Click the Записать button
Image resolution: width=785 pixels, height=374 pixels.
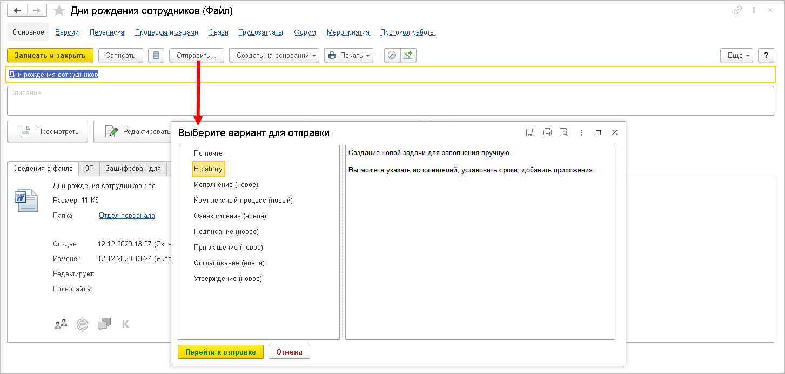(x=120, y=55)
